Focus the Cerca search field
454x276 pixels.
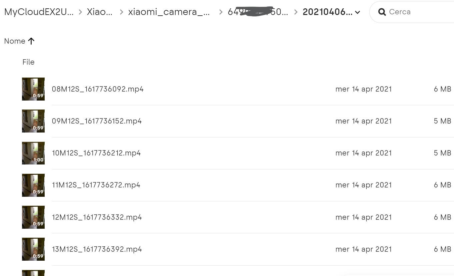pyautogui.click(x=417, y=12)
